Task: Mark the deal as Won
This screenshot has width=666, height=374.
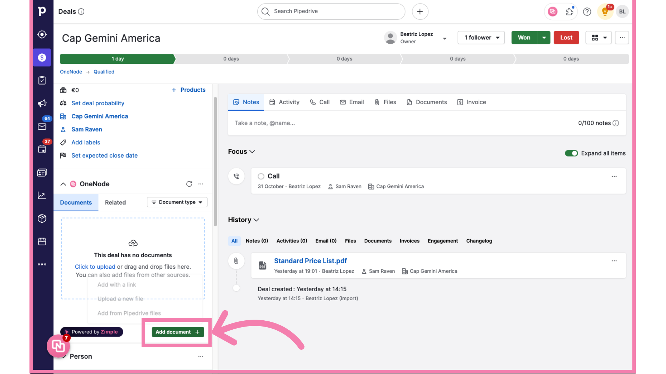Action: pos(524,37)
